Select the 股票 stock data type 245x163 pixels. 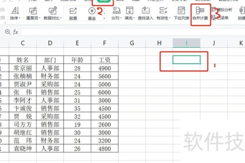(73, 13)
